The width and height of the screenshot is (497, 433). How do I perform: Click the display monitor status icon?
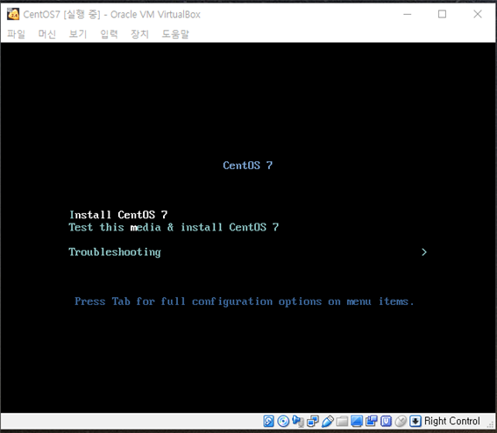(x=357, y=422)
